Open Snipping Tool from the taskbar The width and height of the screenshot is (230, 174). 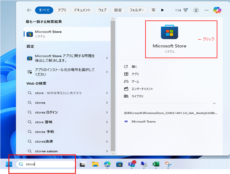click(168, 164)
